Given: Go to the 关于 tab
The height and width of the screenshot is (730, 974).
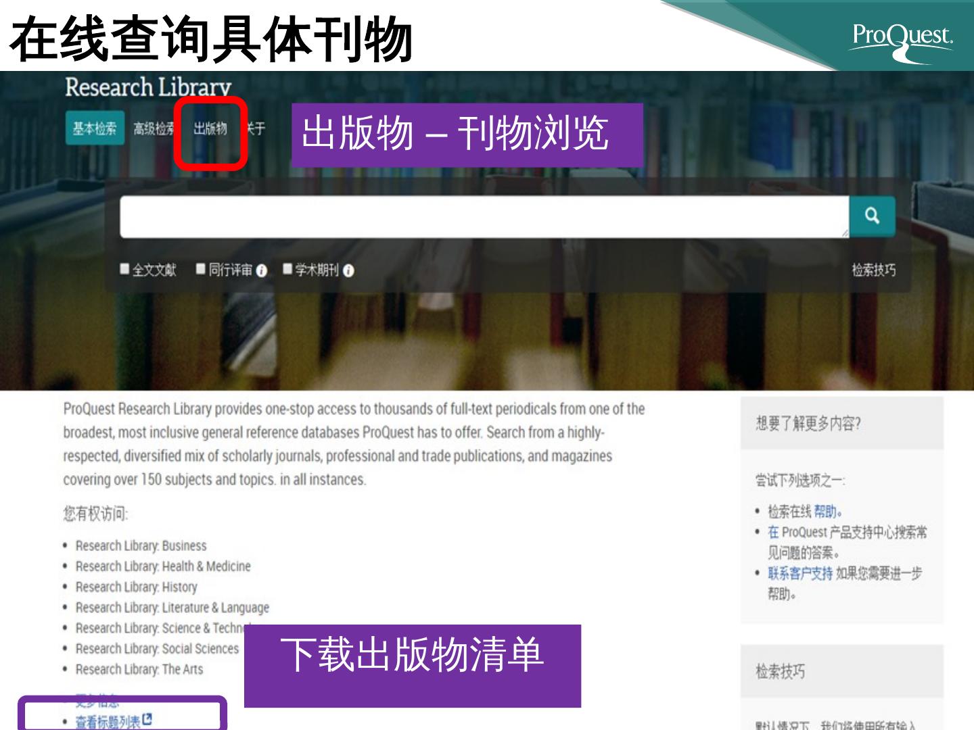Looking at the screenshot, I should coord(256,128).
